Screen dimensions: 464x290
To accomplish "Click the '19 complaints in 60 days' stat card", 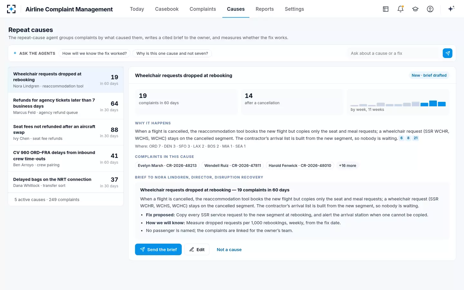I will (186, 102).
